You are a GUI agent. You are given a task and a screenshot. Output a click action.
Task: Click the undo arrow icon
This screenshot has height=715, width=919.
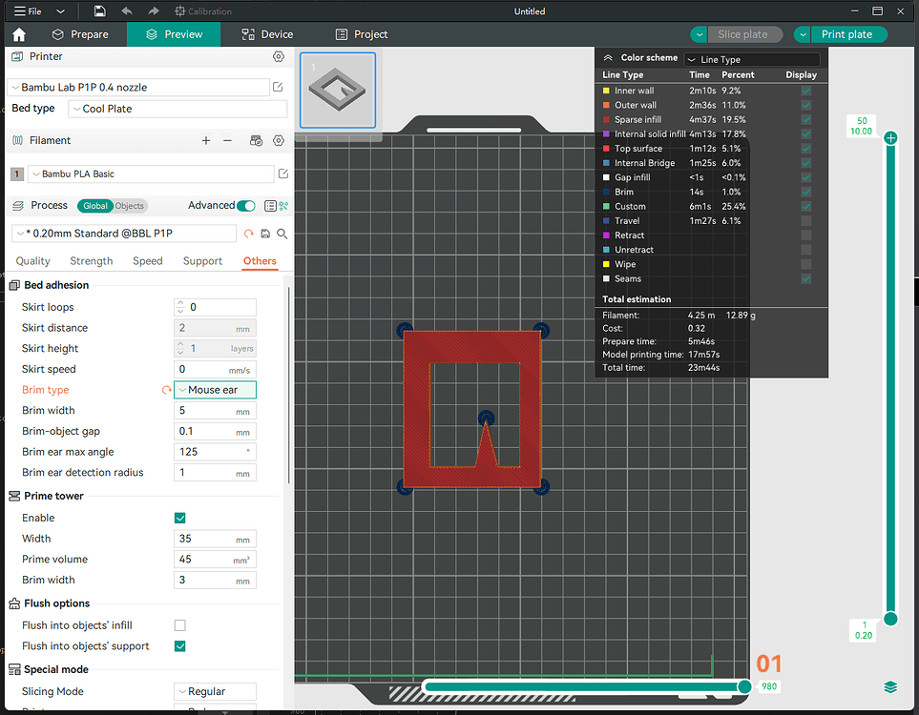click(x=127, y=11)
